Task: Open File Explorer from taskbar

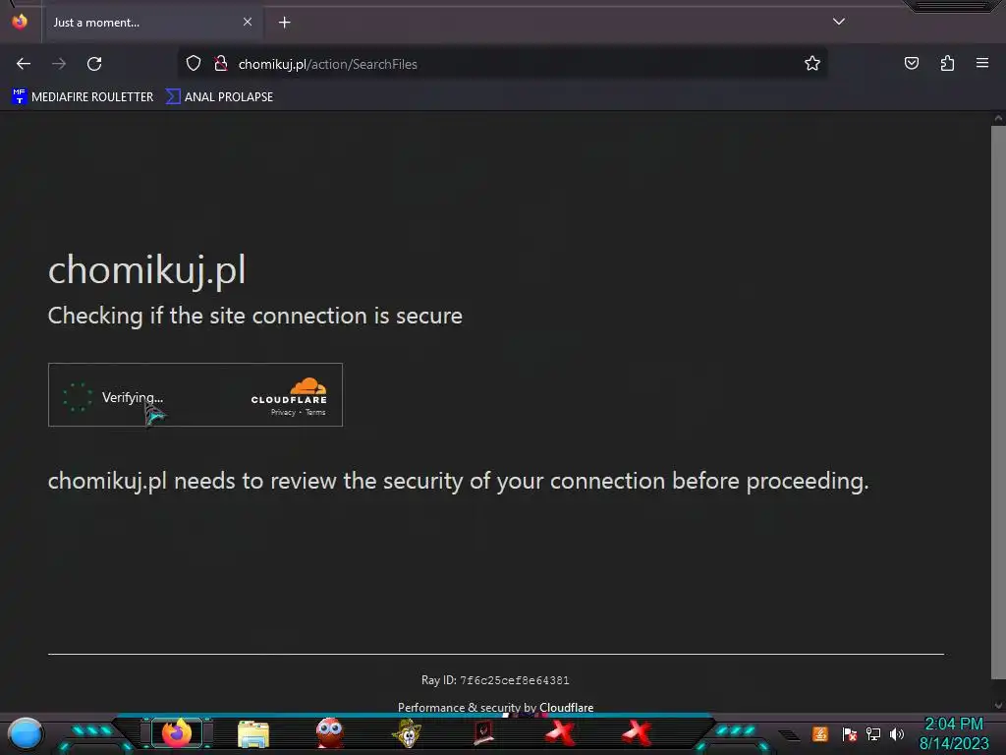Action: click(253, 733)
